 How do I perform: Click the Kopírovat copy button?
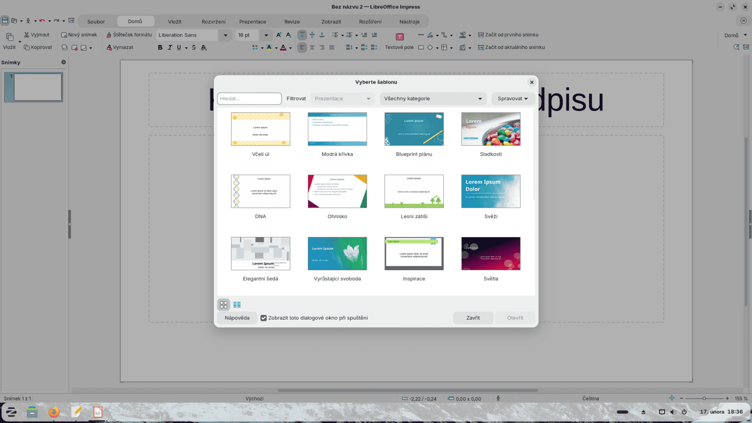click(x=38, y=47)
